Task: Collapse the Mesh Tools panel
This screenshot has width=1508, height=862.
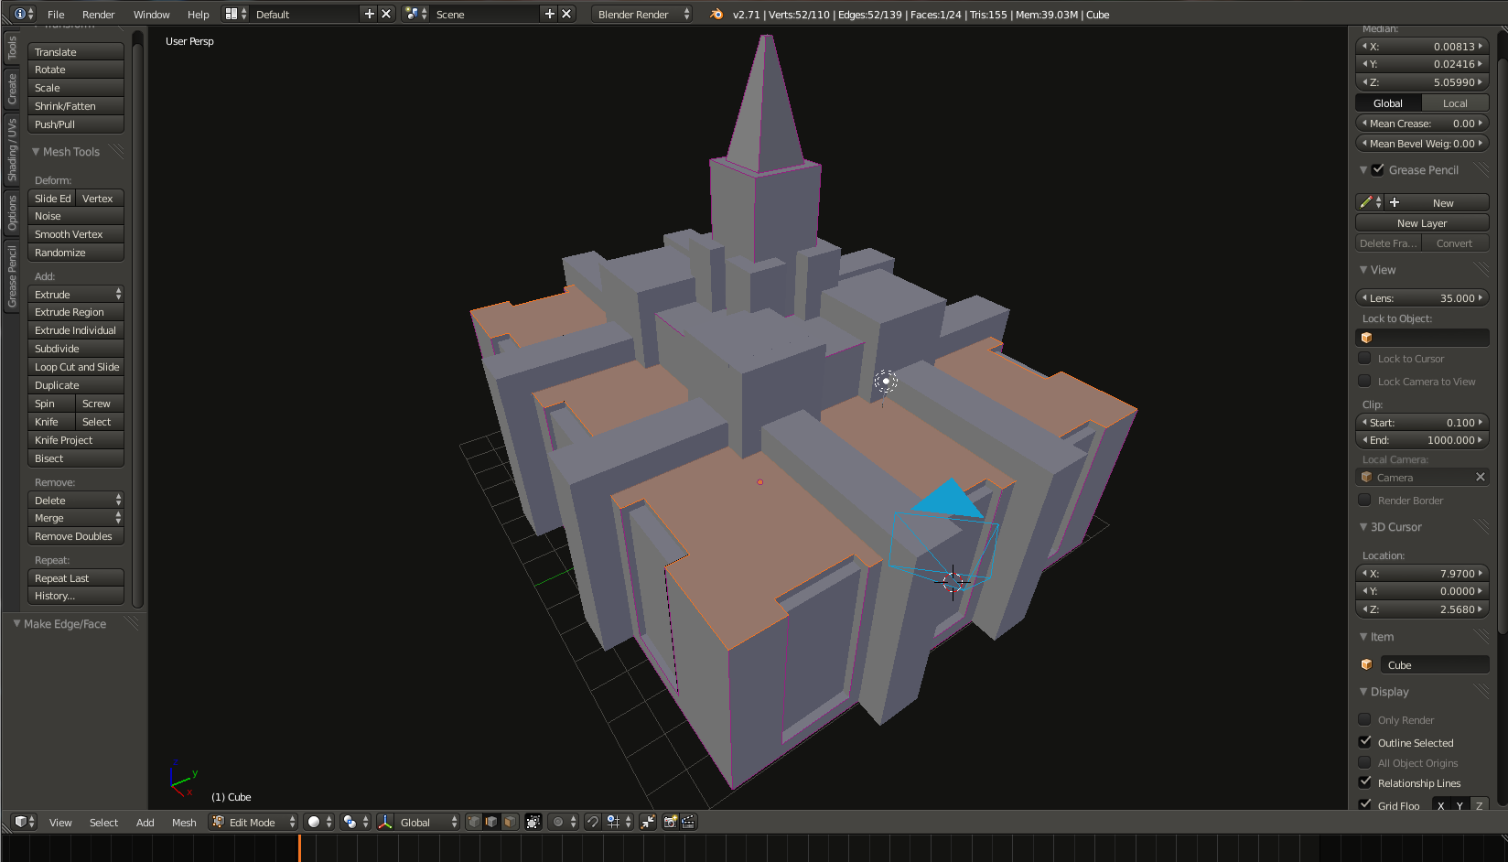Action: [37, 152]
